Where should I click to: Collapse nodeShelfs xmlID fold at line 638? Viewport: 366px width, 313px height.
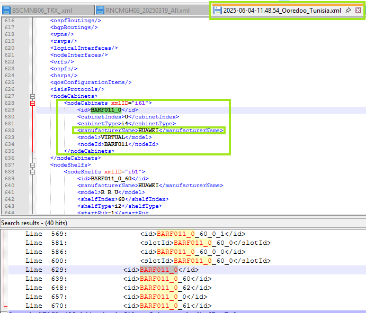coord(32,172)
